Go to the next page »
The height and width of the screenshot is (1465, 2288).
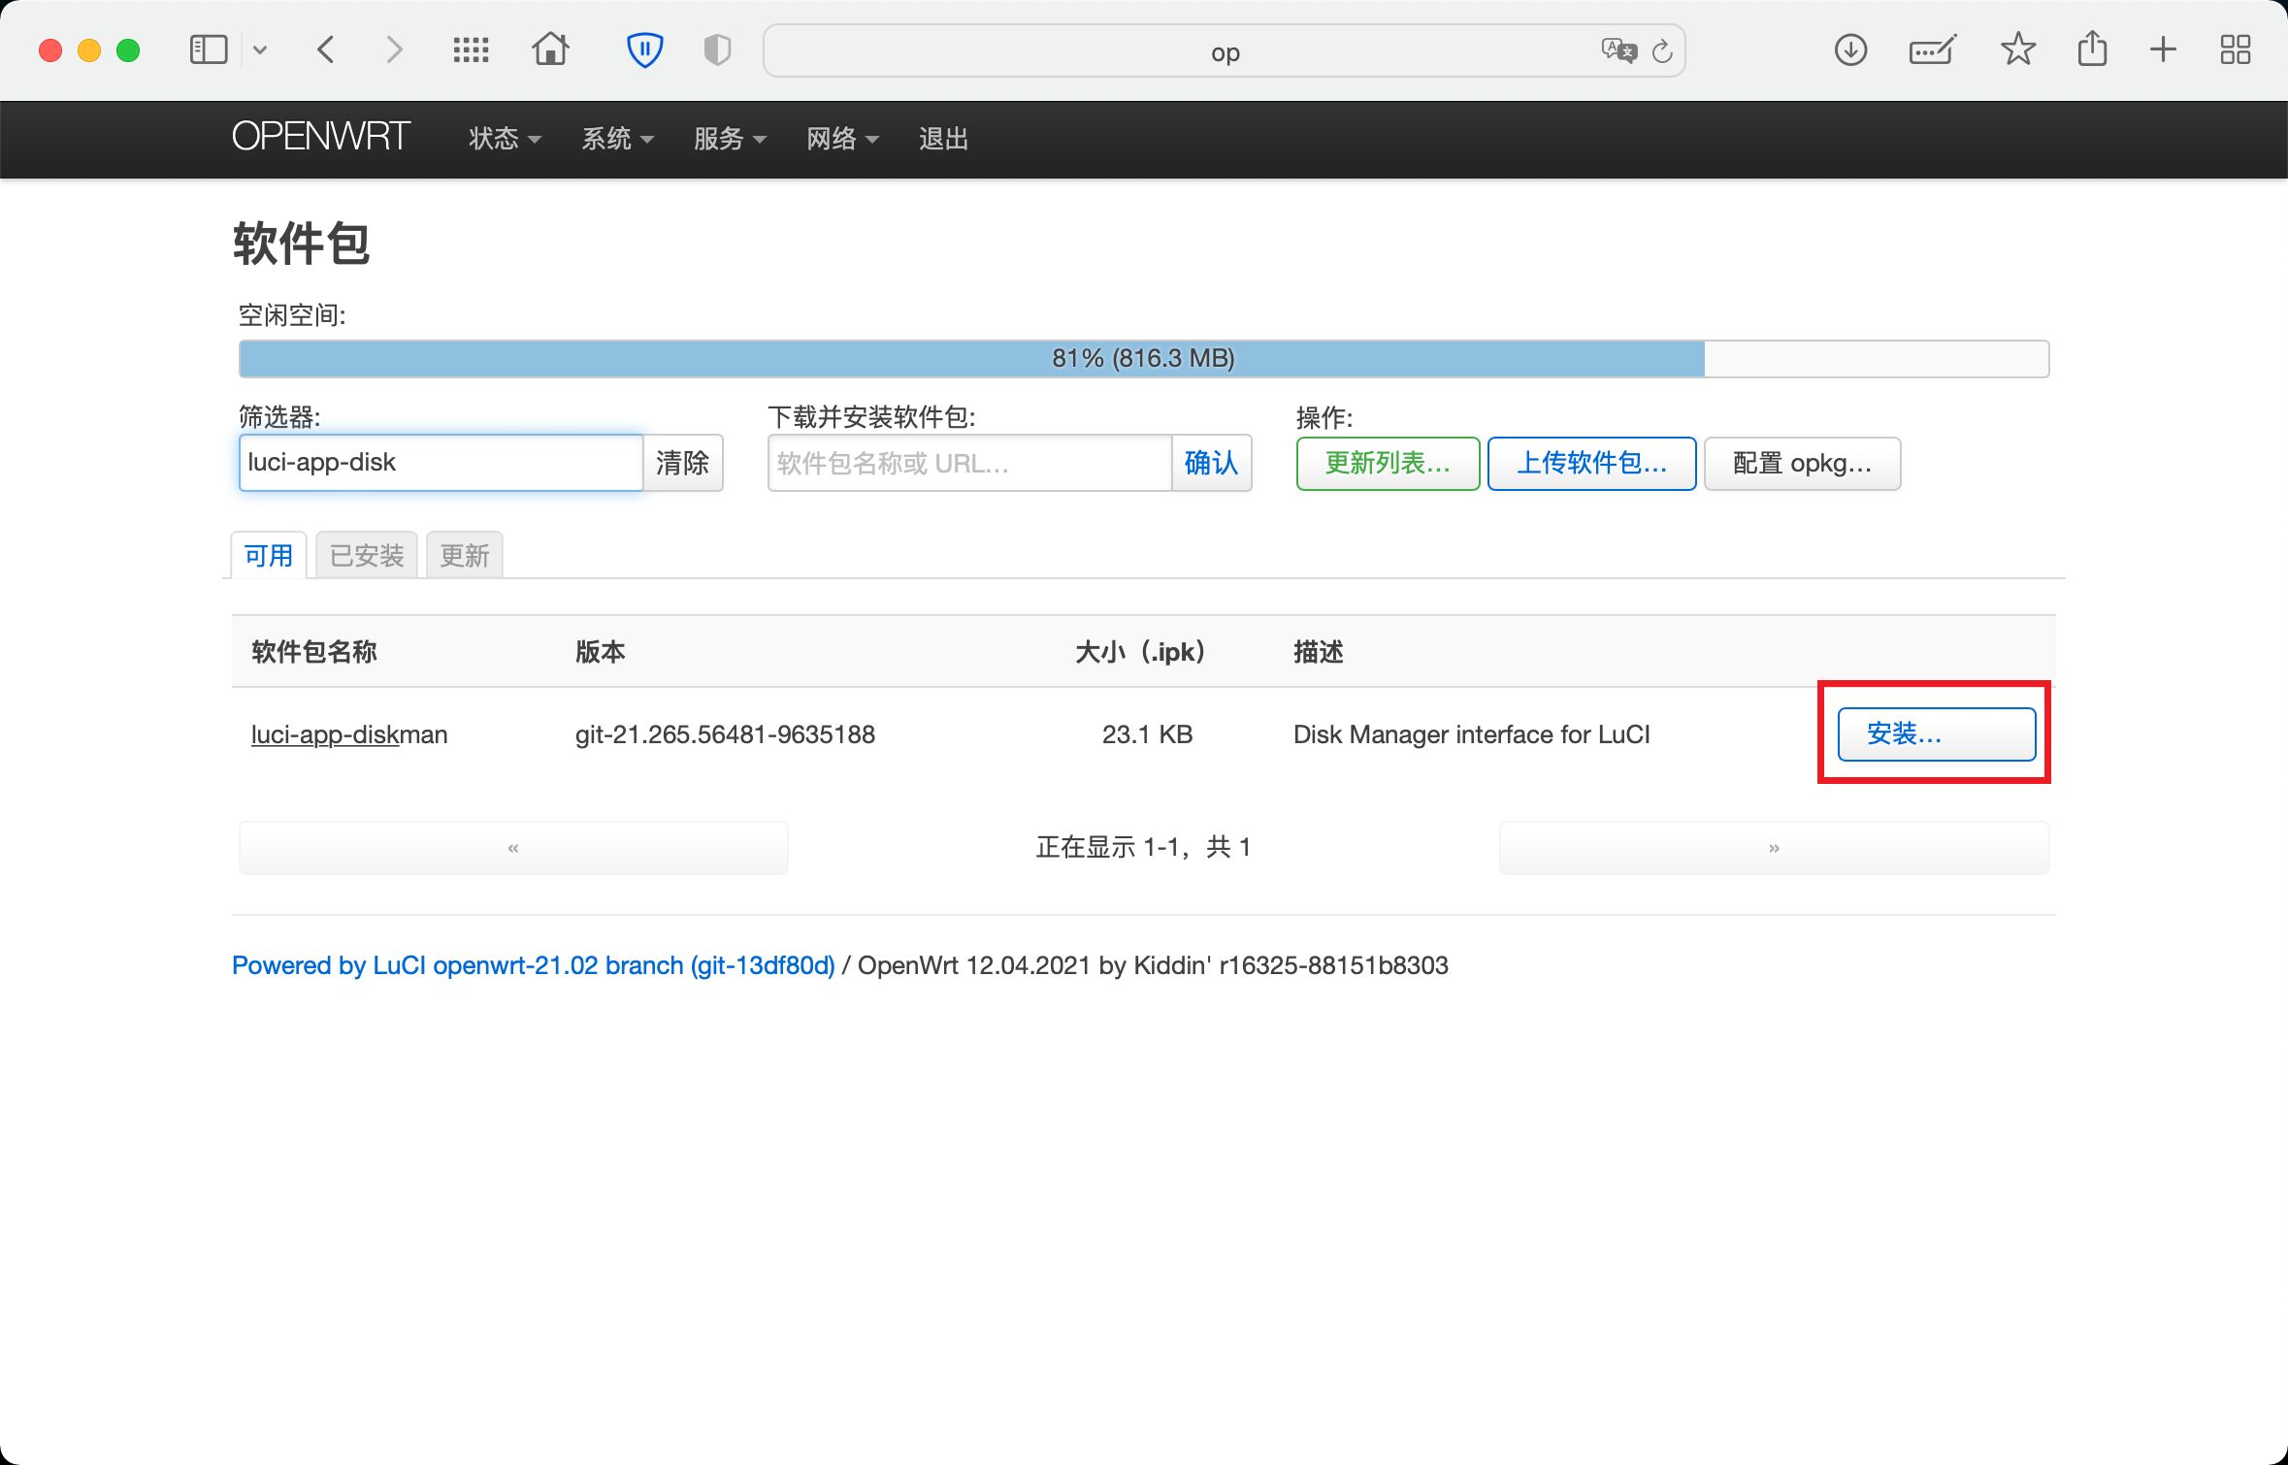point(1774,848)
